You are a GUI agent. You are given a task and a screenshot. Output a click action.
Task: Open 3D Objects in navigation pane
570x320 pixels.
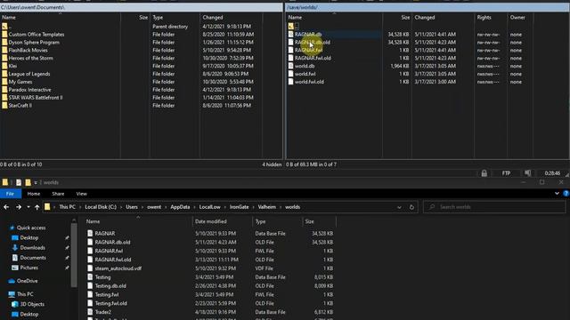(32, 304)
